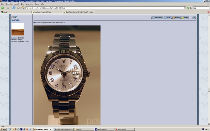The width and height of the screenshot is (210, 131).
Task: Click the "ändern" edit post button
Action: pyautogui.click(x=176, y=18)
